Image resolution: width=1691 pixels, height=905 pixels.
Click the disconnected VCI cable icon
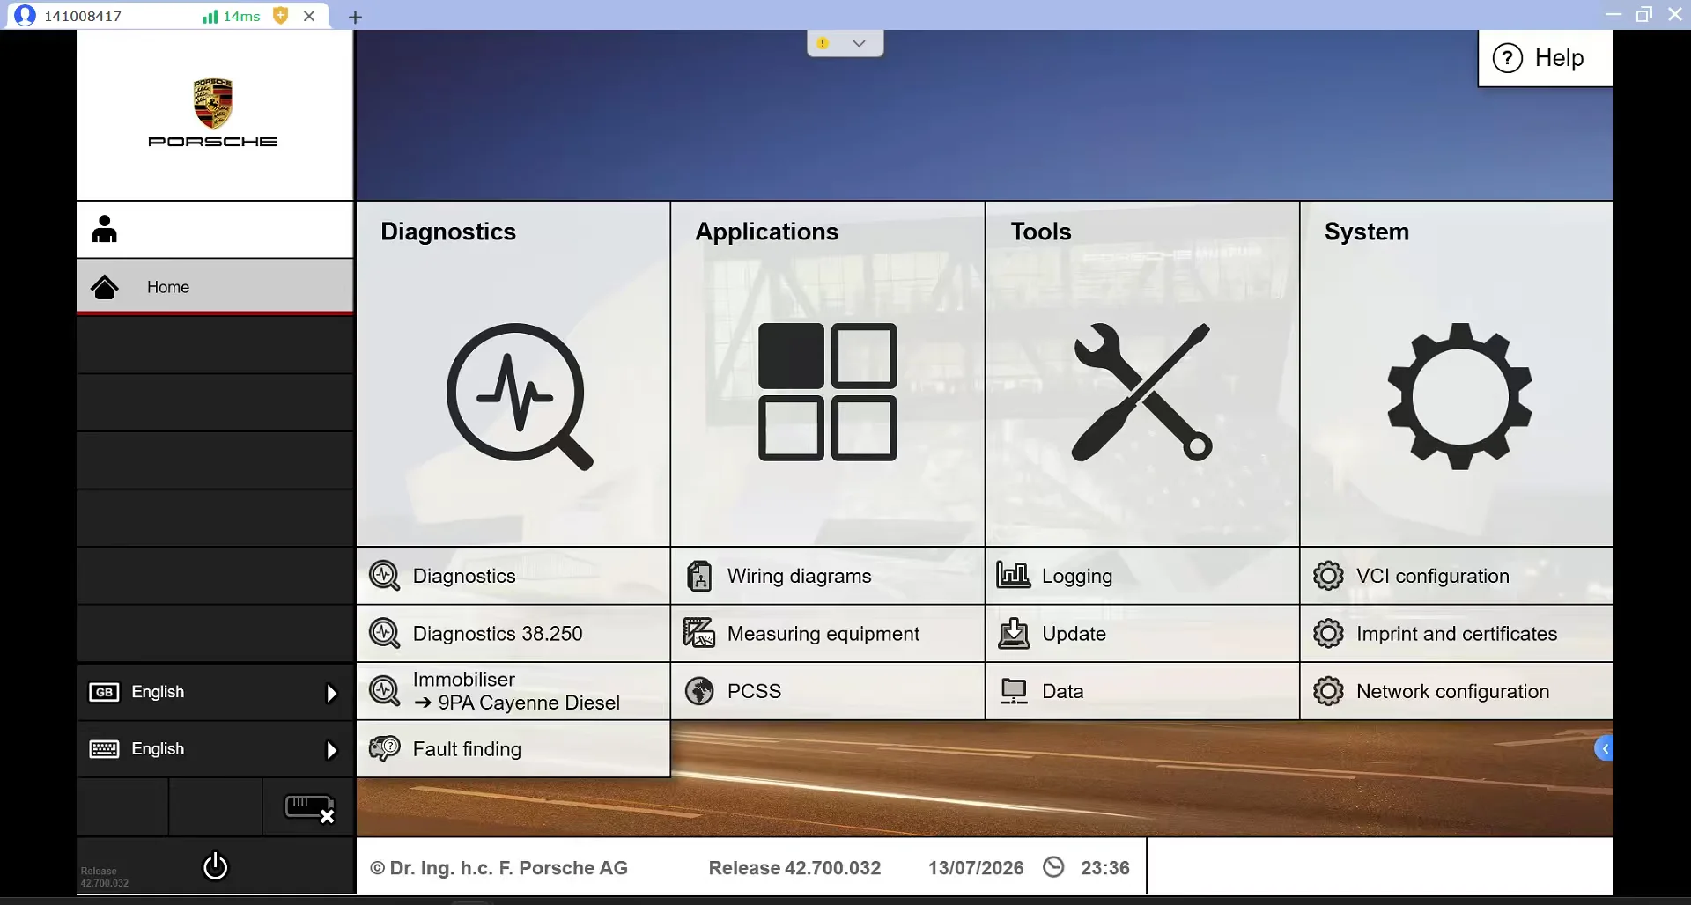click(x=309, y=808)
